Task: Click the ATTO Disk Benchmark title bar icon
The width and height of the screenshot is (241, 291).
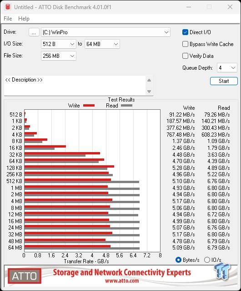Action: [x=8, y=7]
